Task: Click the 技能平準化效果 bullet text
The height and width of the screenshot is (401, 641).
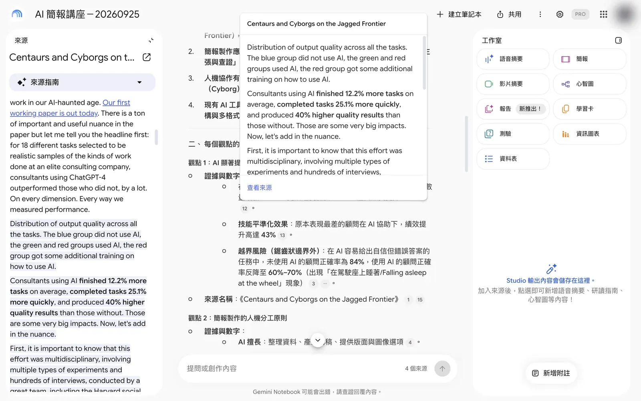Action: point(263,224)
